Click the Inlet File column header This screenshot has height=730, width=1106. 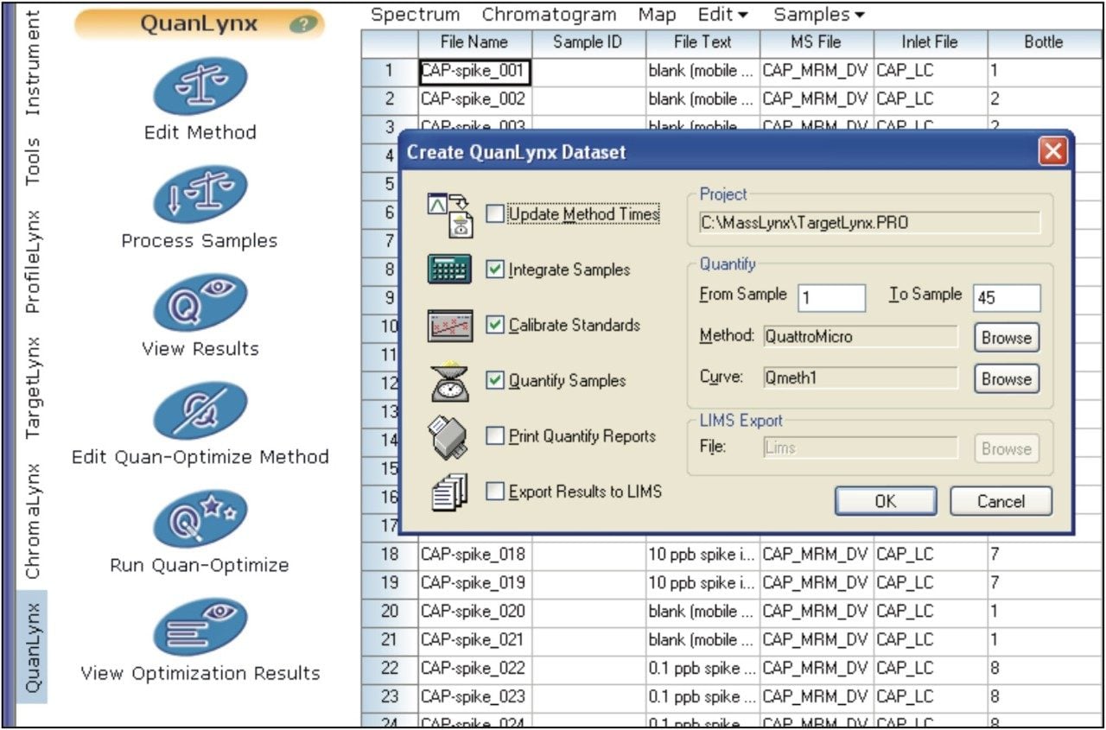(931, 42)
